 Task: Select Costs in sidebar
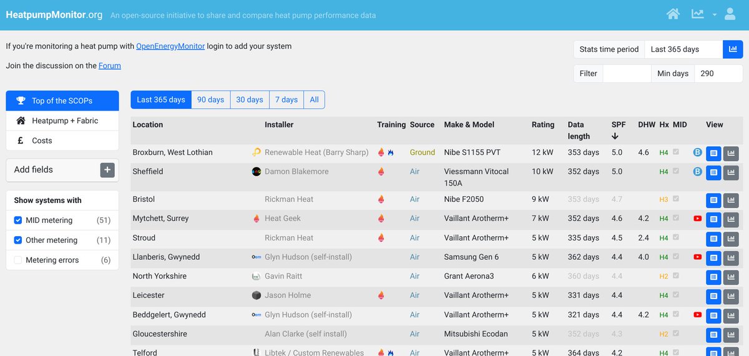coord(62,141)
